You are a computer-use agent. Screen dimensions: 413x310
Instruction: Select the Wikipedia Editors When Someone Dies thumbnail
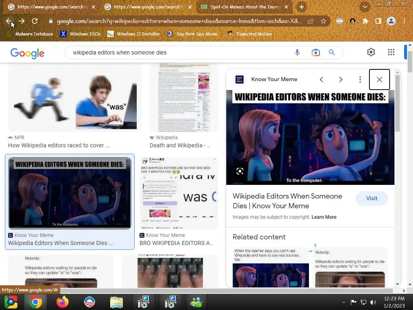pyautogui.click(x=70, y=193)
